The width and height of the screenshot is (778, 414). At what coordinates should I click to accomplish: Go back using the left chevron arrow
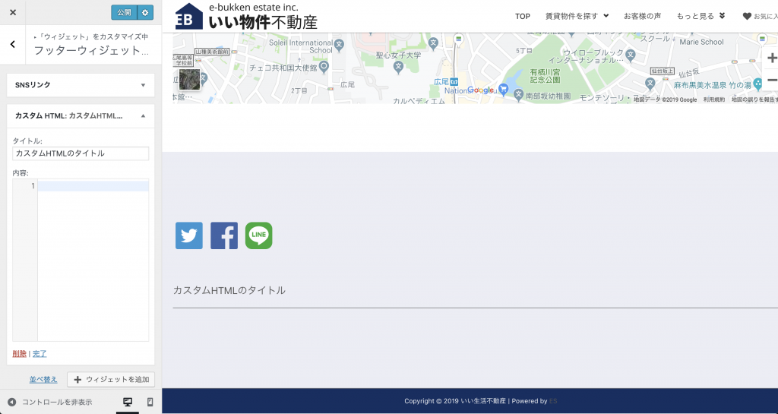coord(13,44)
